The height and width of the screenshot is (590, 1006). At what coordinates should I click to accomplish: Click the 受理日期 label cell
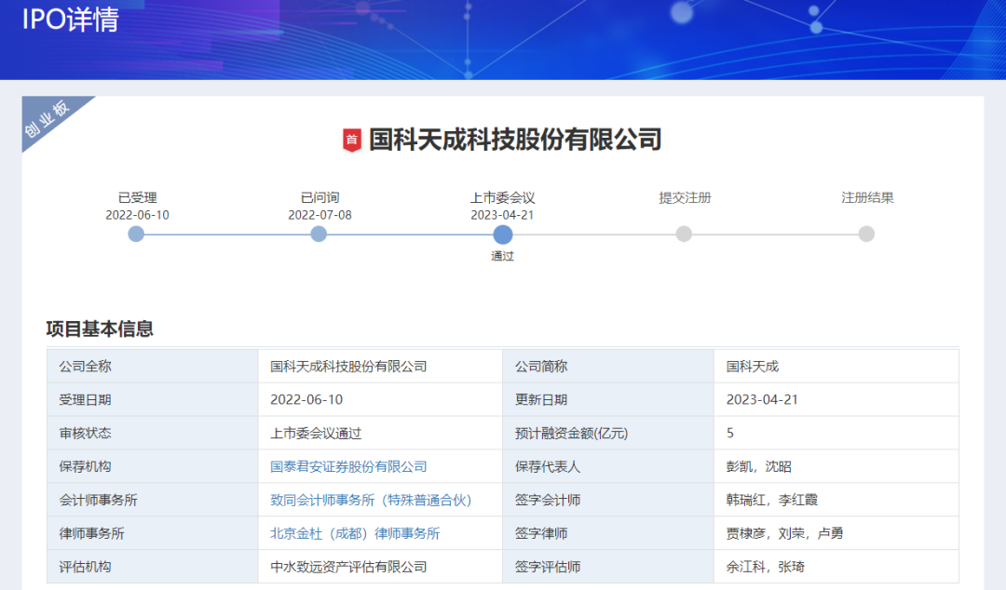pyautogui.click(x=153, y=399)
